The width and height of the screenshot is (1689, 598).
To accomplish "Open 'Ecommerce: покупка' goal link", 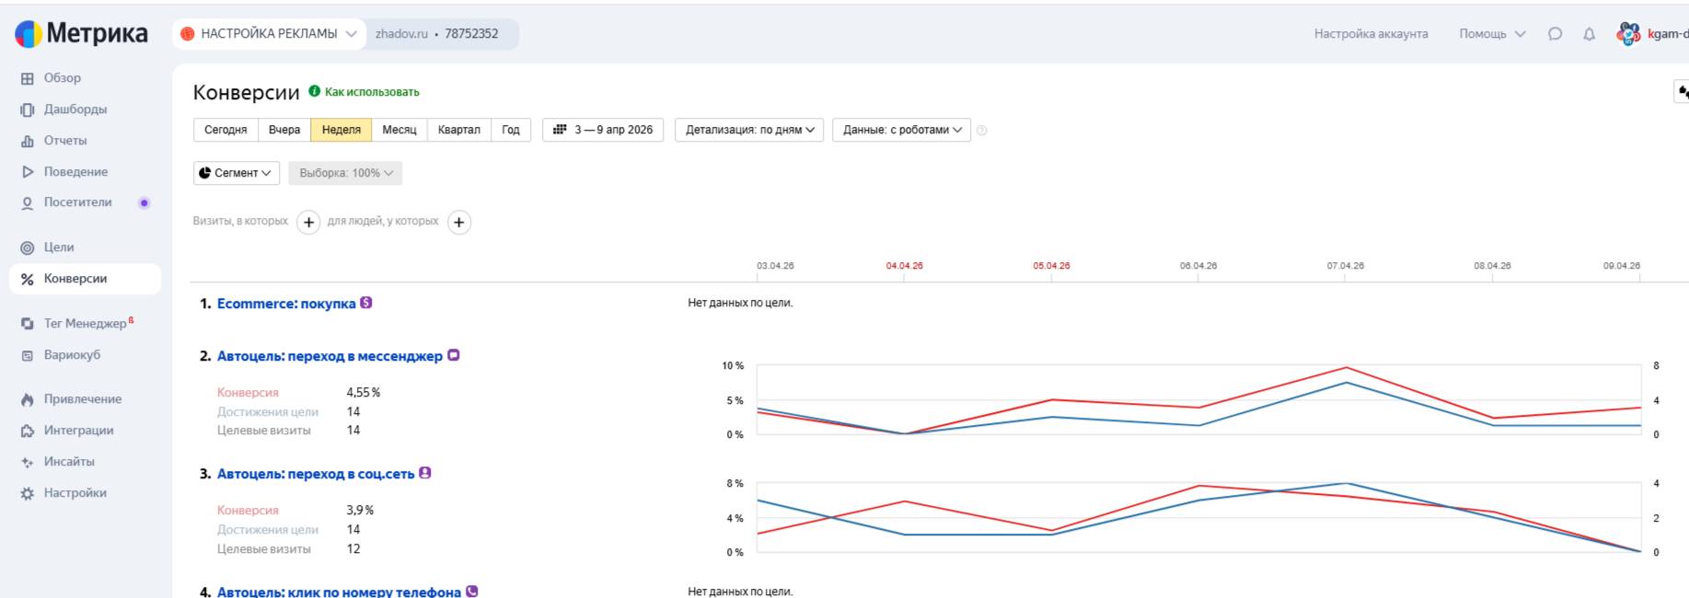I will click(x=285, y=304).
